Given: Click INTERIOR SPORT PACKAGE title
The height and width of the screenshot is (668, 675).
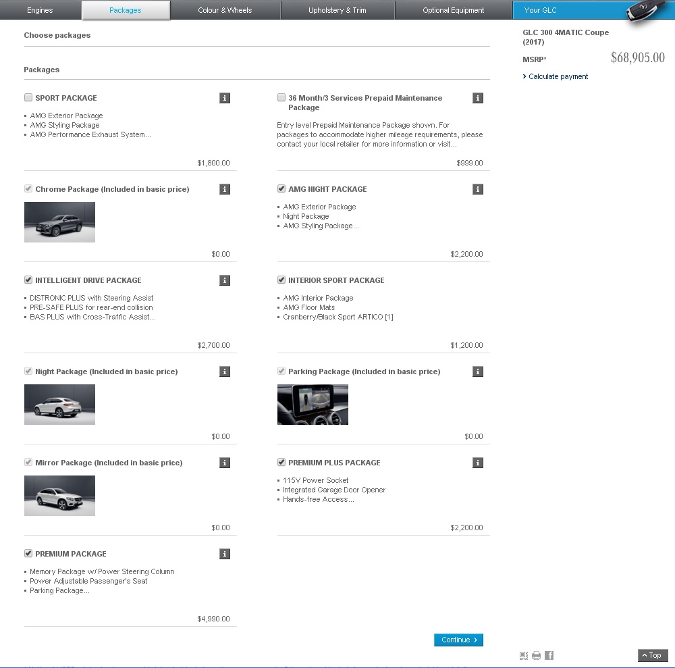Looking at the screenshot, I should pyautogui.click(x=336, y=280).
